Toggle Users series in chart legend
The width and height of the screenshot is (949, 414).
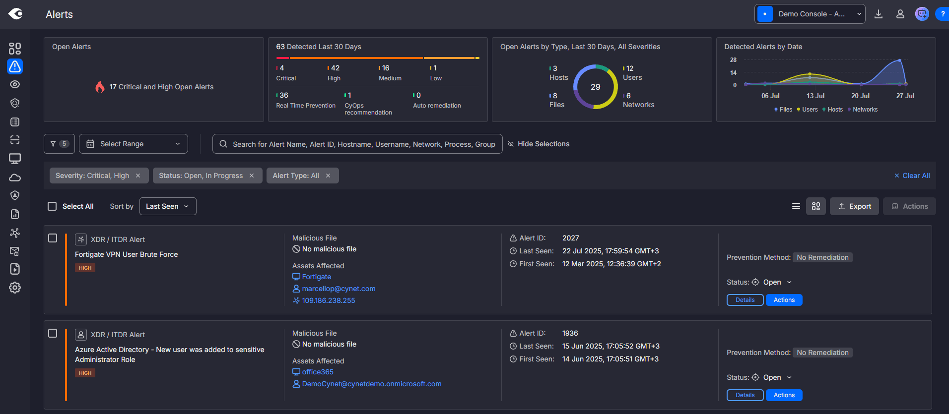[807, 110]
